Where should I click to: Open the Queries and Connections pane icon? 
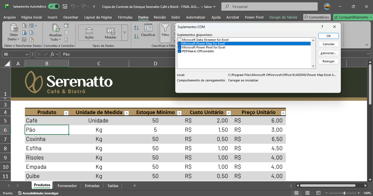66,26
